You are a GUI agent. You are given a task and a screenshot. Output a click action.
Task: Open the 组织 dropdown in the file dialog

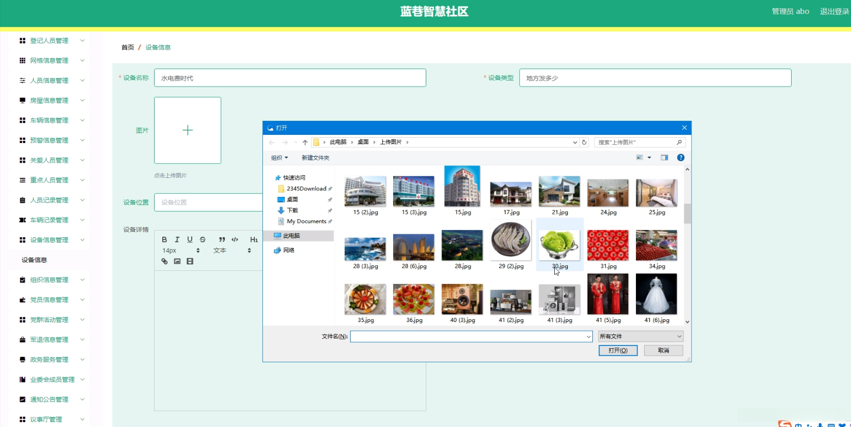(280, 158)
